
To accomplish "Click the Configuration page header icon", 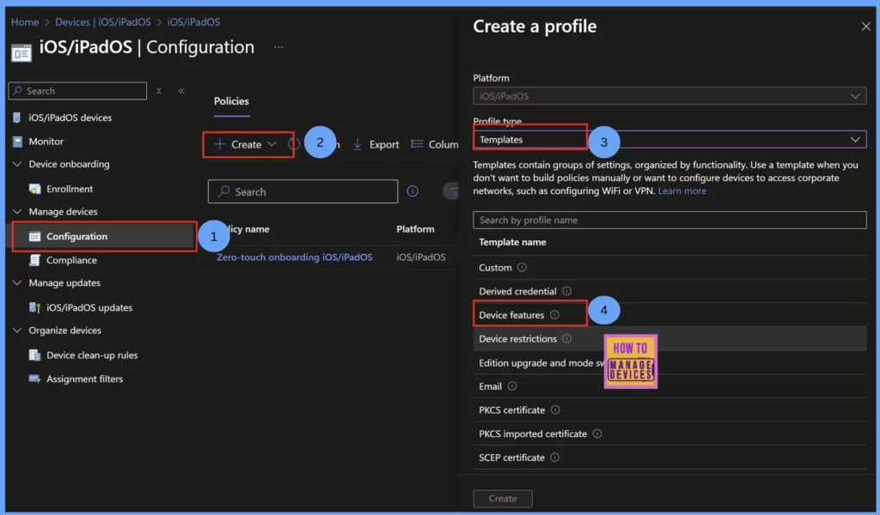I will coord(21,53).
